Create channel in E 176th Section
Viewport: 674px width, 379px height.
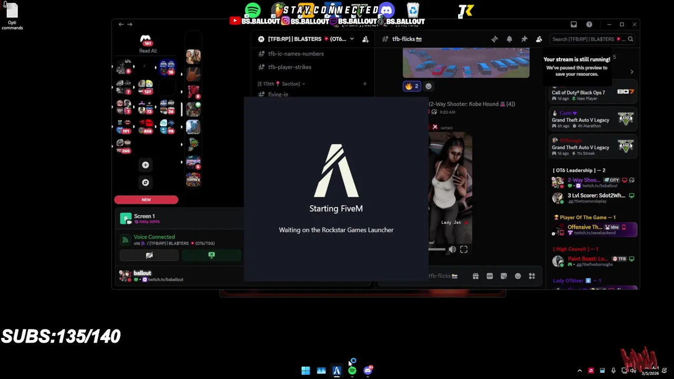[x=364, y=84]
